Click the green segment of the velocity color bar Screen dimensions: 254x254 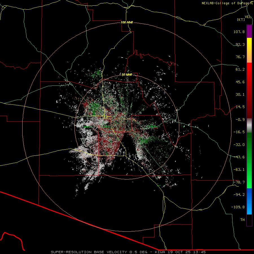point(249,160)
